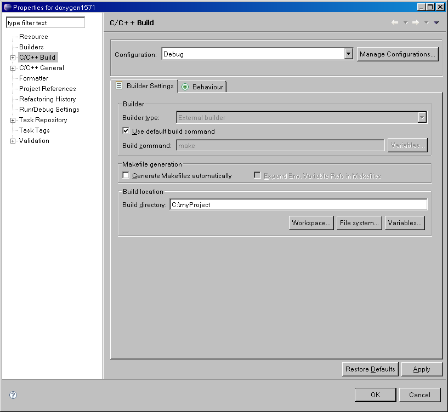
Task: Select the Builder Settings tab
Action: coord(145,86)
